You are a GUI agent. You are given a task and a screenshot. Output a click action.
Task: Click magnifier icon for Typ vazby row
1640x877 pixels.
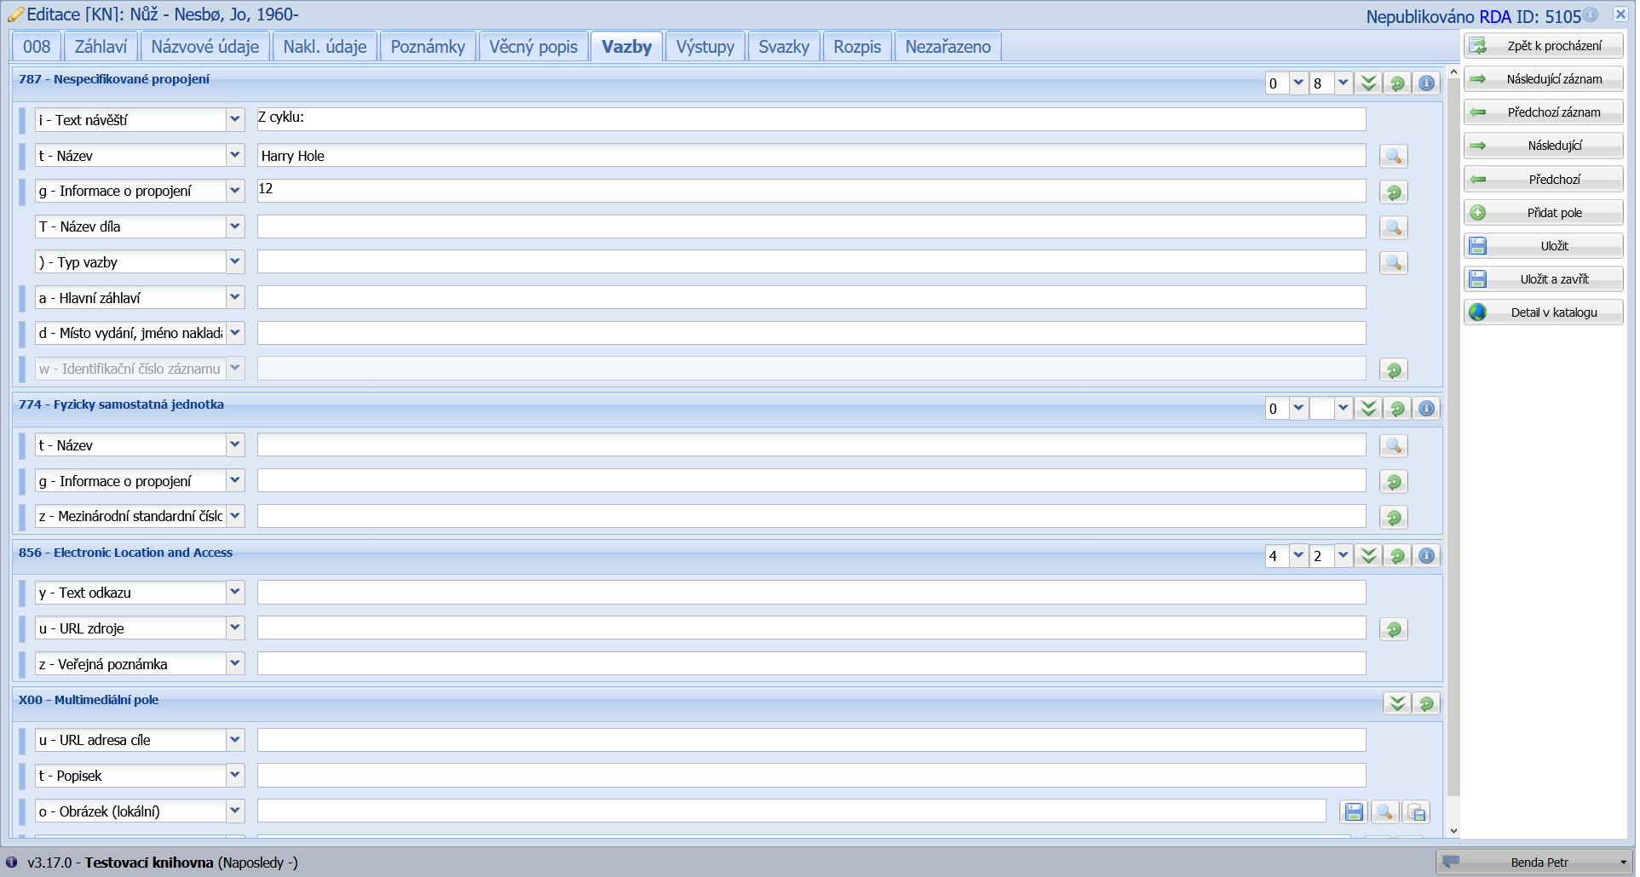pos(1393,263)
